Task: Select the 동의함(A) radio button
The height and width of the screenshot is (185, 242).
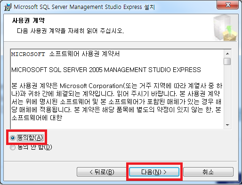Action: [x=13, y=138]
